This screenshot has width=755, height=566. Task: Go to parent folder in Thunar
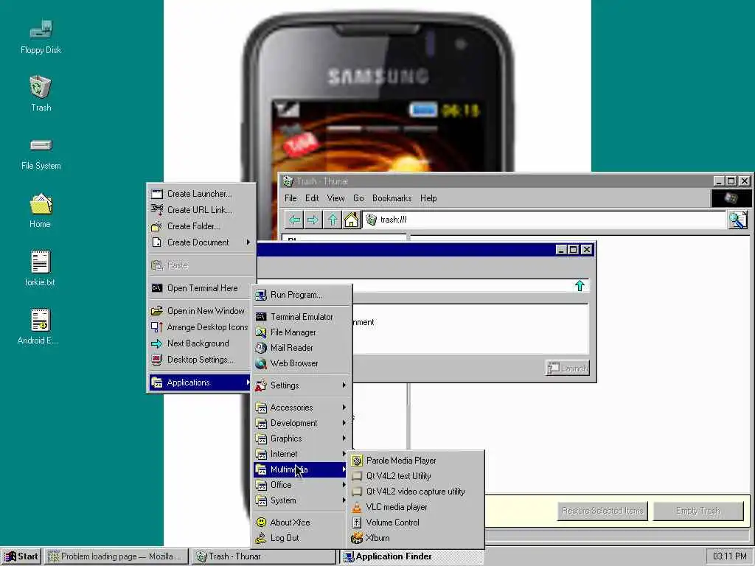point(333,220)
